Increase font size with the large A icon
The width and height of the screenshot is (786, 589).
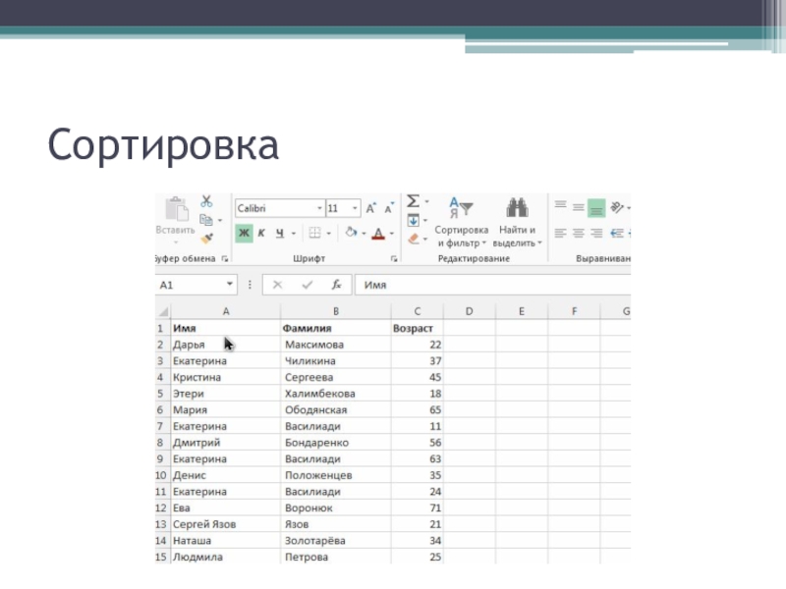[x=371, y=208]
